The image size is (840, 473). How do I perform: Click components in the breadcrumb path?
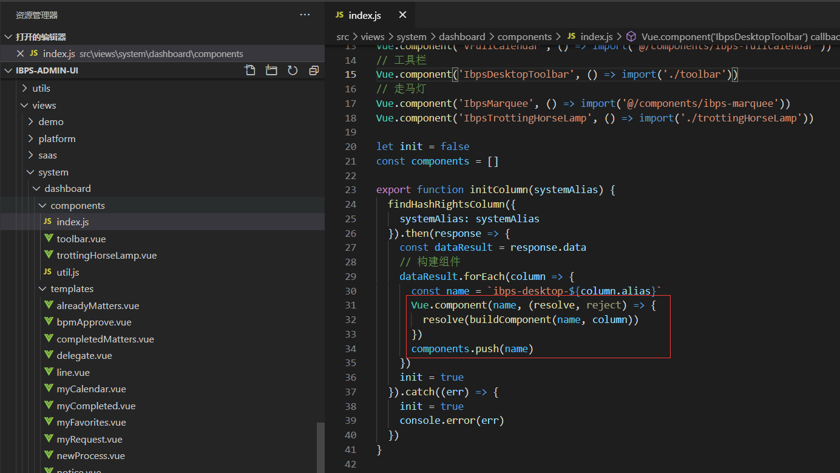click(524, 37)
